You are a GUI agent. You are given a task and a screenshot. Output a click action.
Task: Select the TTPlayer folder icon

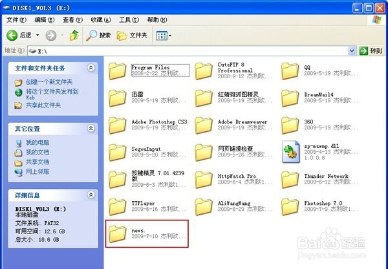(x=117, y=207)
